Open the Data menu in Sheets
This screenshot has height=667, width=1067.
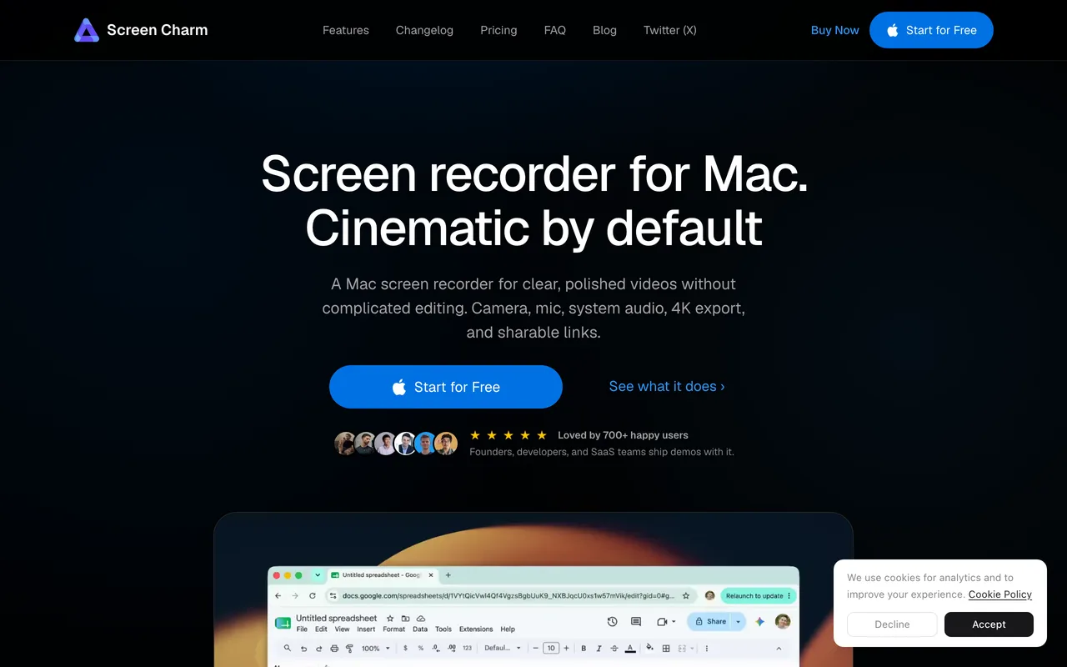point(420,629)
